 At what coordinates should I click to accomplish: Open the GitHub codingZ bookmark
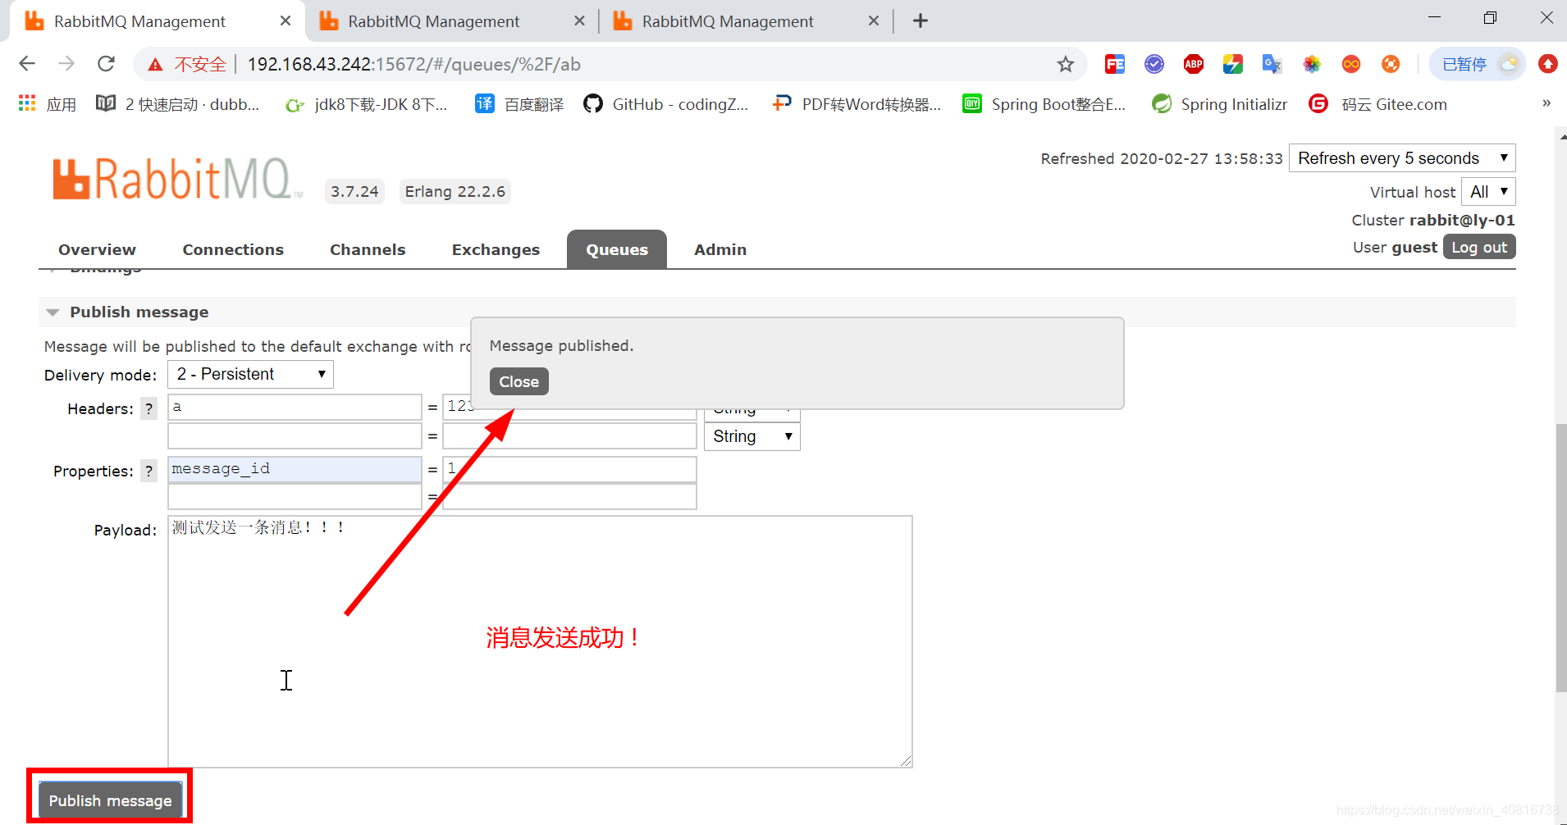(666, 104)
